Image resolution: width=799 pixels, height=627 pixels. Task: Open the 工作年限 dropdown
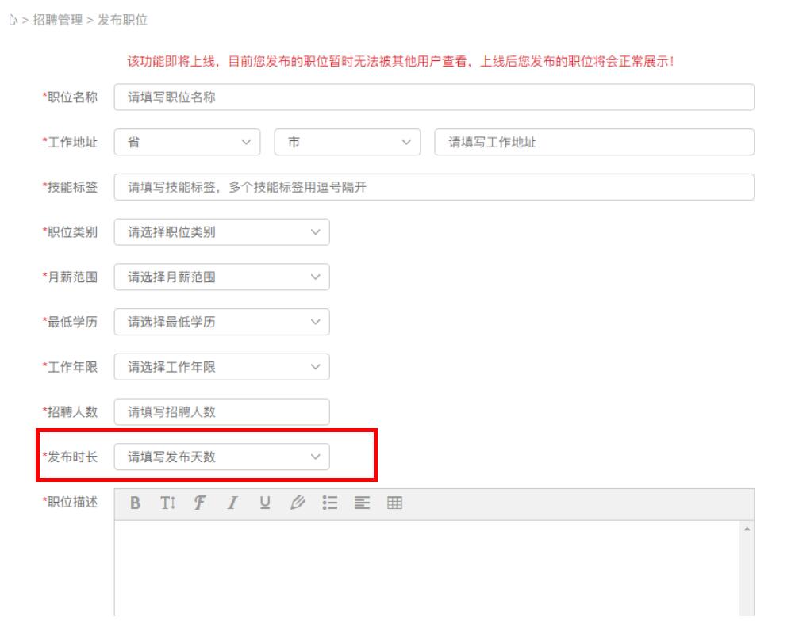point(221,367)
